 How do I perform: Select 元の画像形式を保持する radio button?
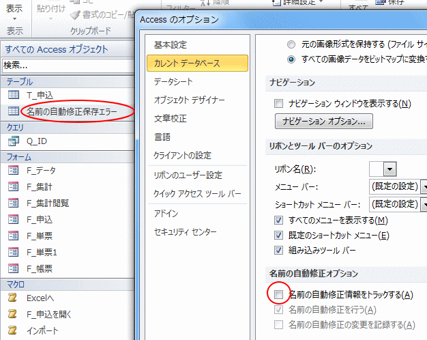pyautogui.click(x=291, y=44)
